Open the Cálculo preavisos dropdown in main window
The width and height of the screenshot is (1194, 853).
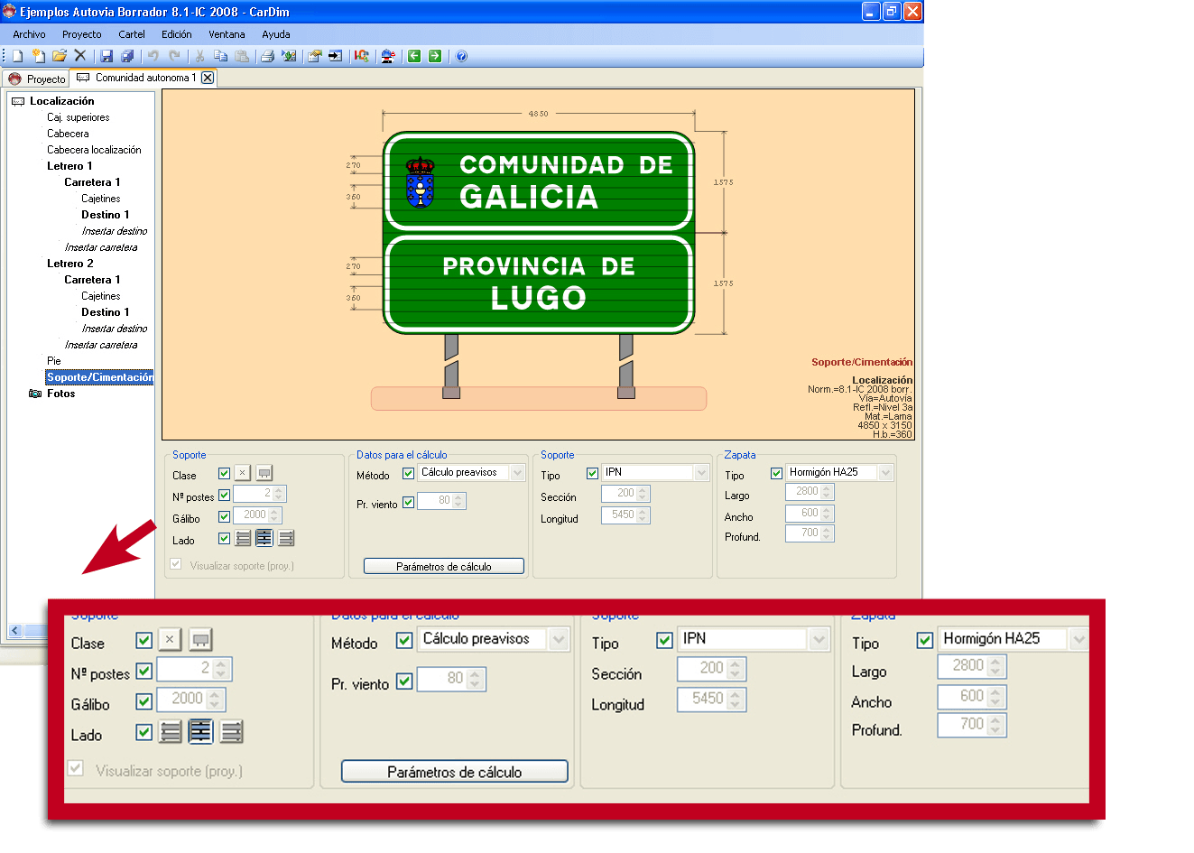(517, 473)
